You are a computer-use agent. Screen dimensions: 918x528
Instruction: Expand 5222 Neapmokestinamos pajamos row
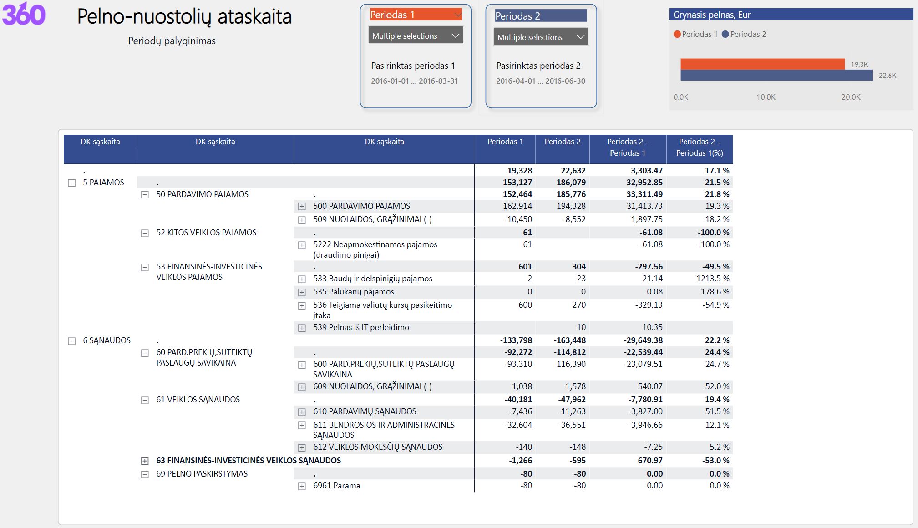302,245
